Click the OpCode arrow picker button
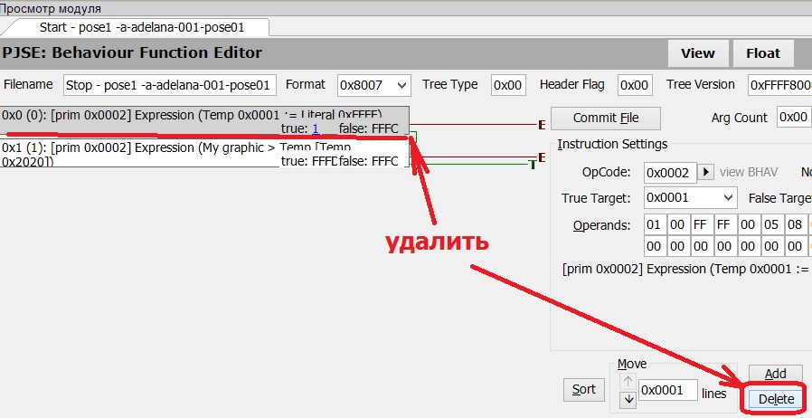Viewport: 812px width, 418px height. tap(707, 172)
